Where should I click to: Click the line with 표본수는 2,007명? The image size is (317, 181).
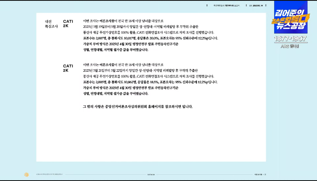[151, 38]
